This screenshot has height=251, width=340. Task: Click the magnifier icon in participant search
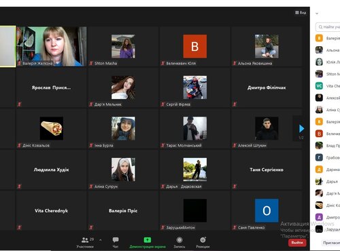click(x=320, y=27)
